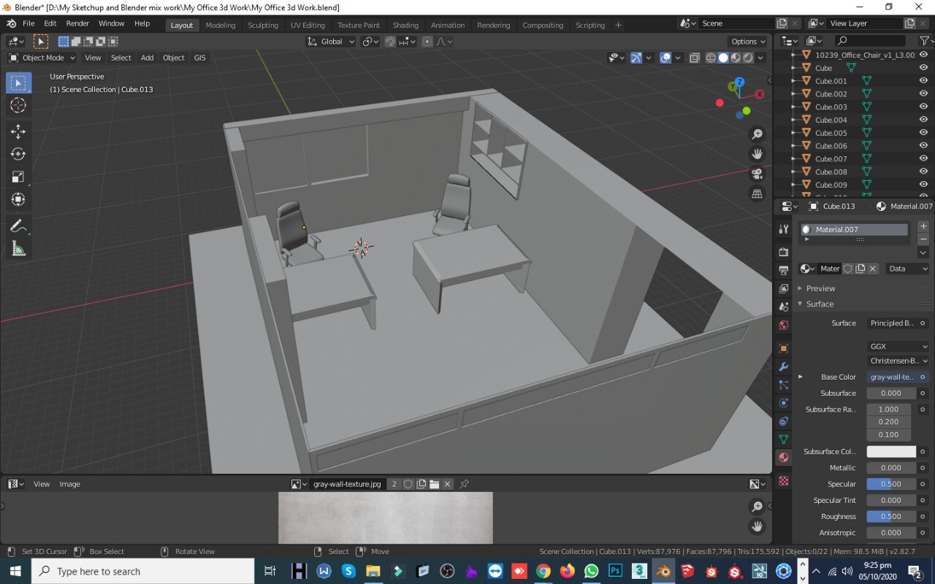
Task: Switch perspective/orthographic grid icon
Action: click(757, 193)
